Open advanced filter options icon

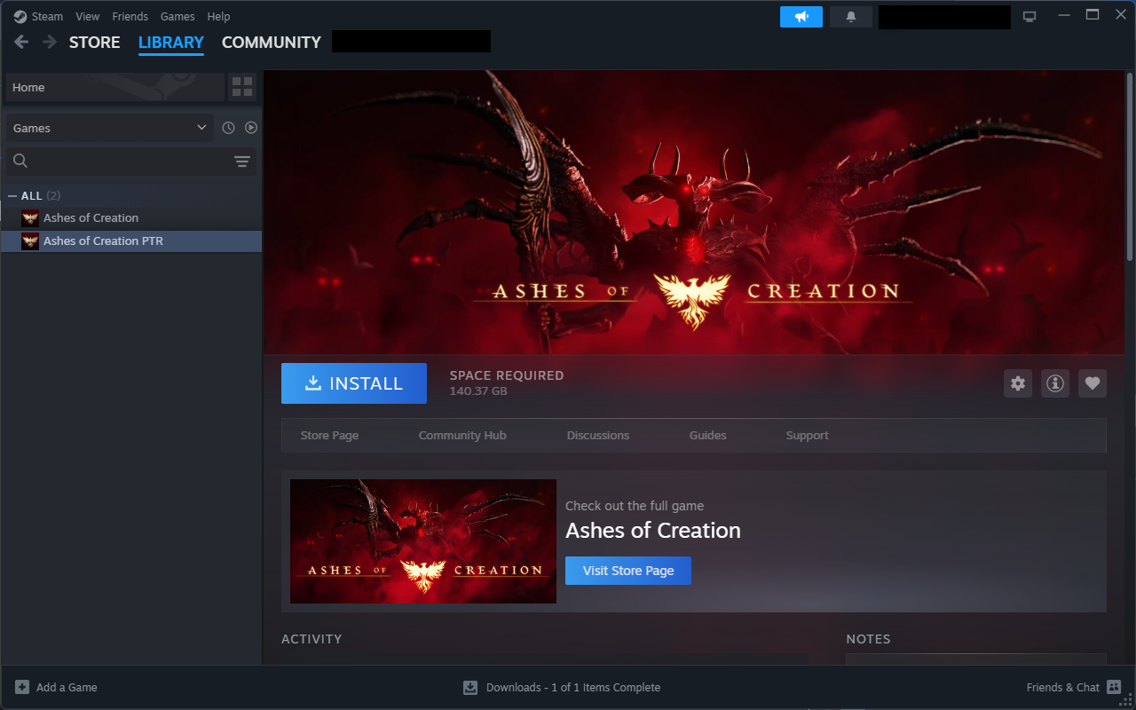tap(242, 161)
